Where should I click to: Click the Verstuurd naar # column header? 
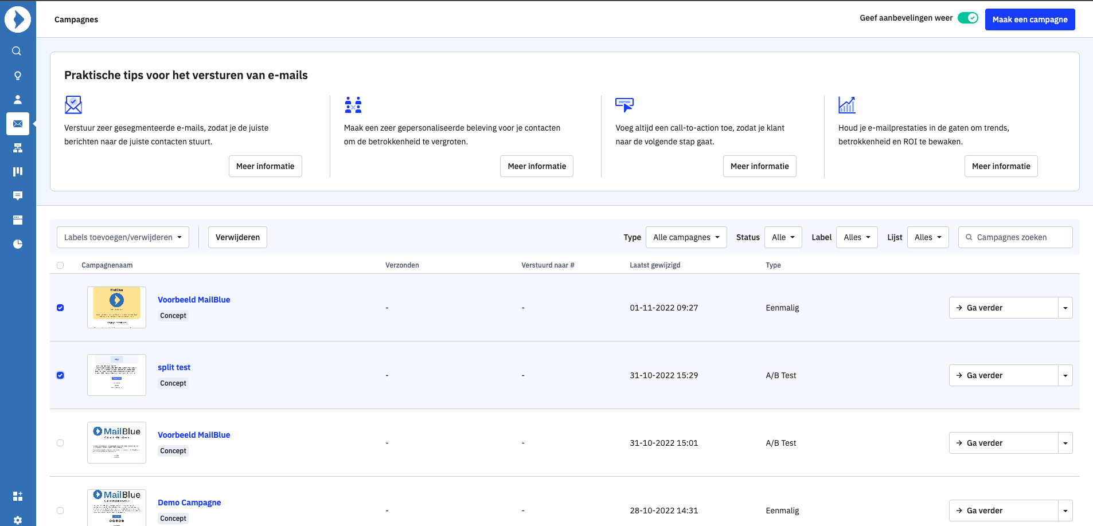(x=548, y=265)
